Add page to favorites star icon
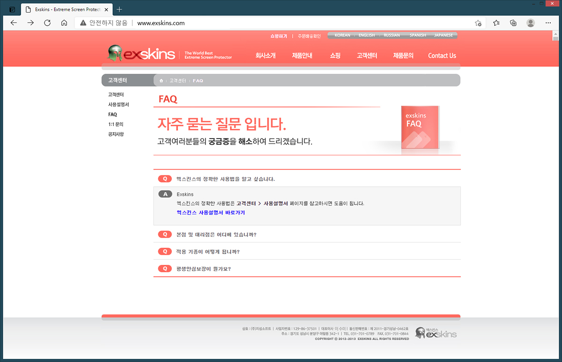562x362 pixels. tap(478, 23)
